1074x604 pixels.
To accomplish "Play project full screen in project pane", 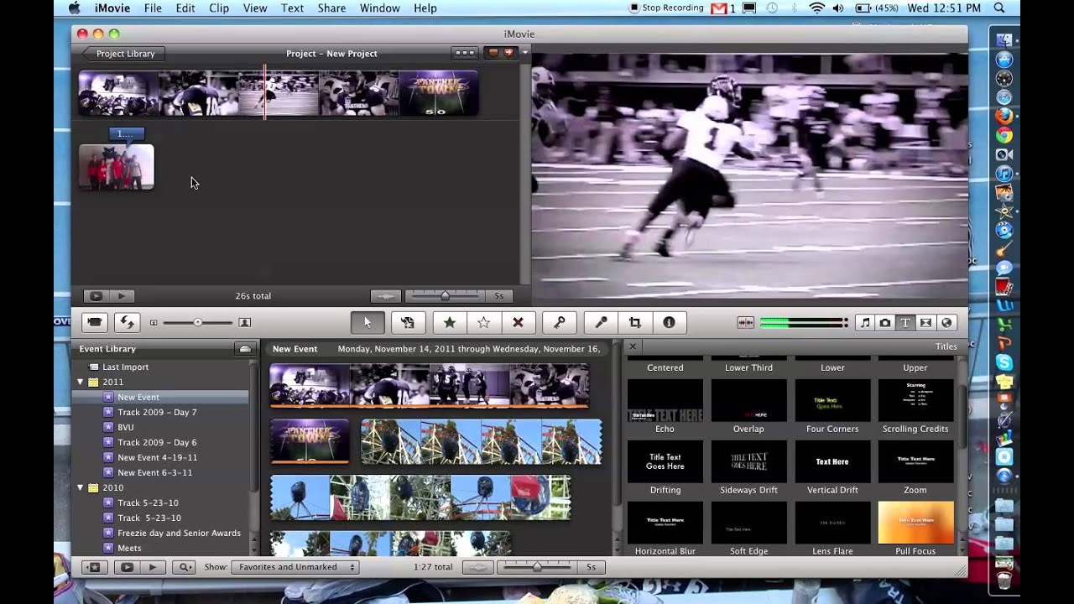I will point(96,296).
